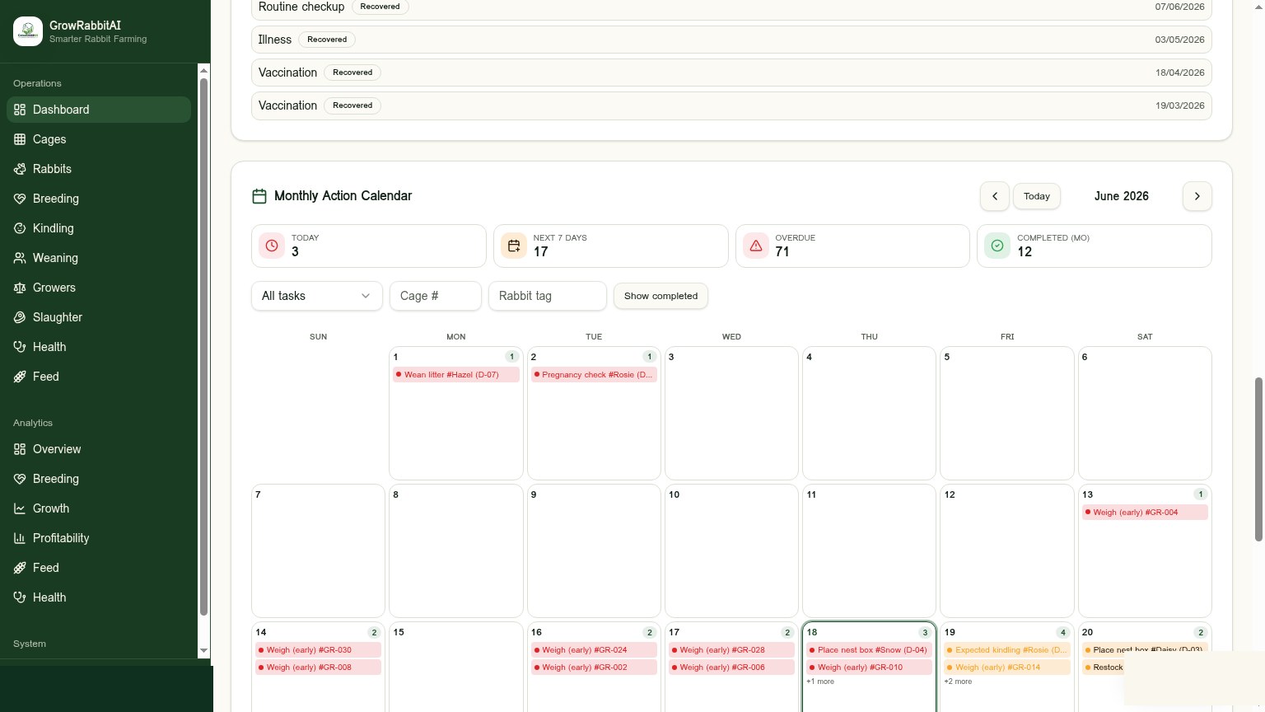
Task: Click the Health icon under Analytics
Action: [x=20, y=597]
